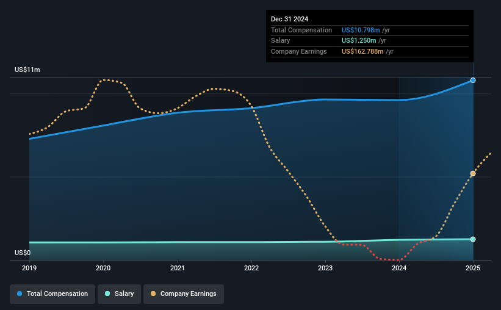The image size is (501, 310).
Task: Select the 2020 x-axis label
Action: click(103, 268)
